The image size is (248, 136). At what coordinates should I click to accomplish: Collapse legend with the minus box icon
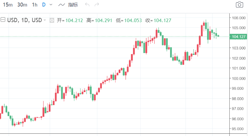(3, 20)
